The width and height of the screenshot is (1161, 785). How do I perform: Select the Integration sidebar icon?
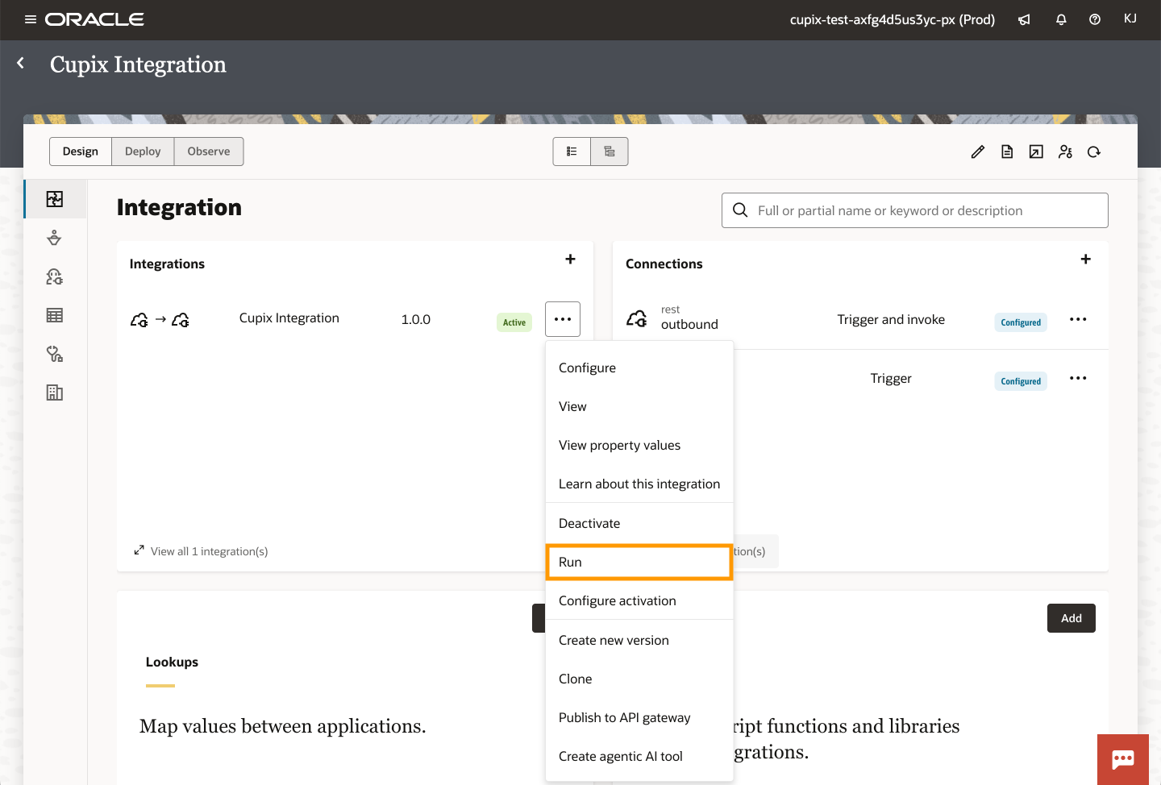click(55, 199)
